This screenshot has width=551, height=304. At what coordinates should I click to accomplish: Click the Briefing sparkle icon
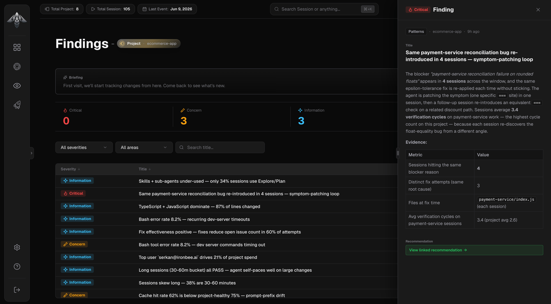[x=65, y=77]
